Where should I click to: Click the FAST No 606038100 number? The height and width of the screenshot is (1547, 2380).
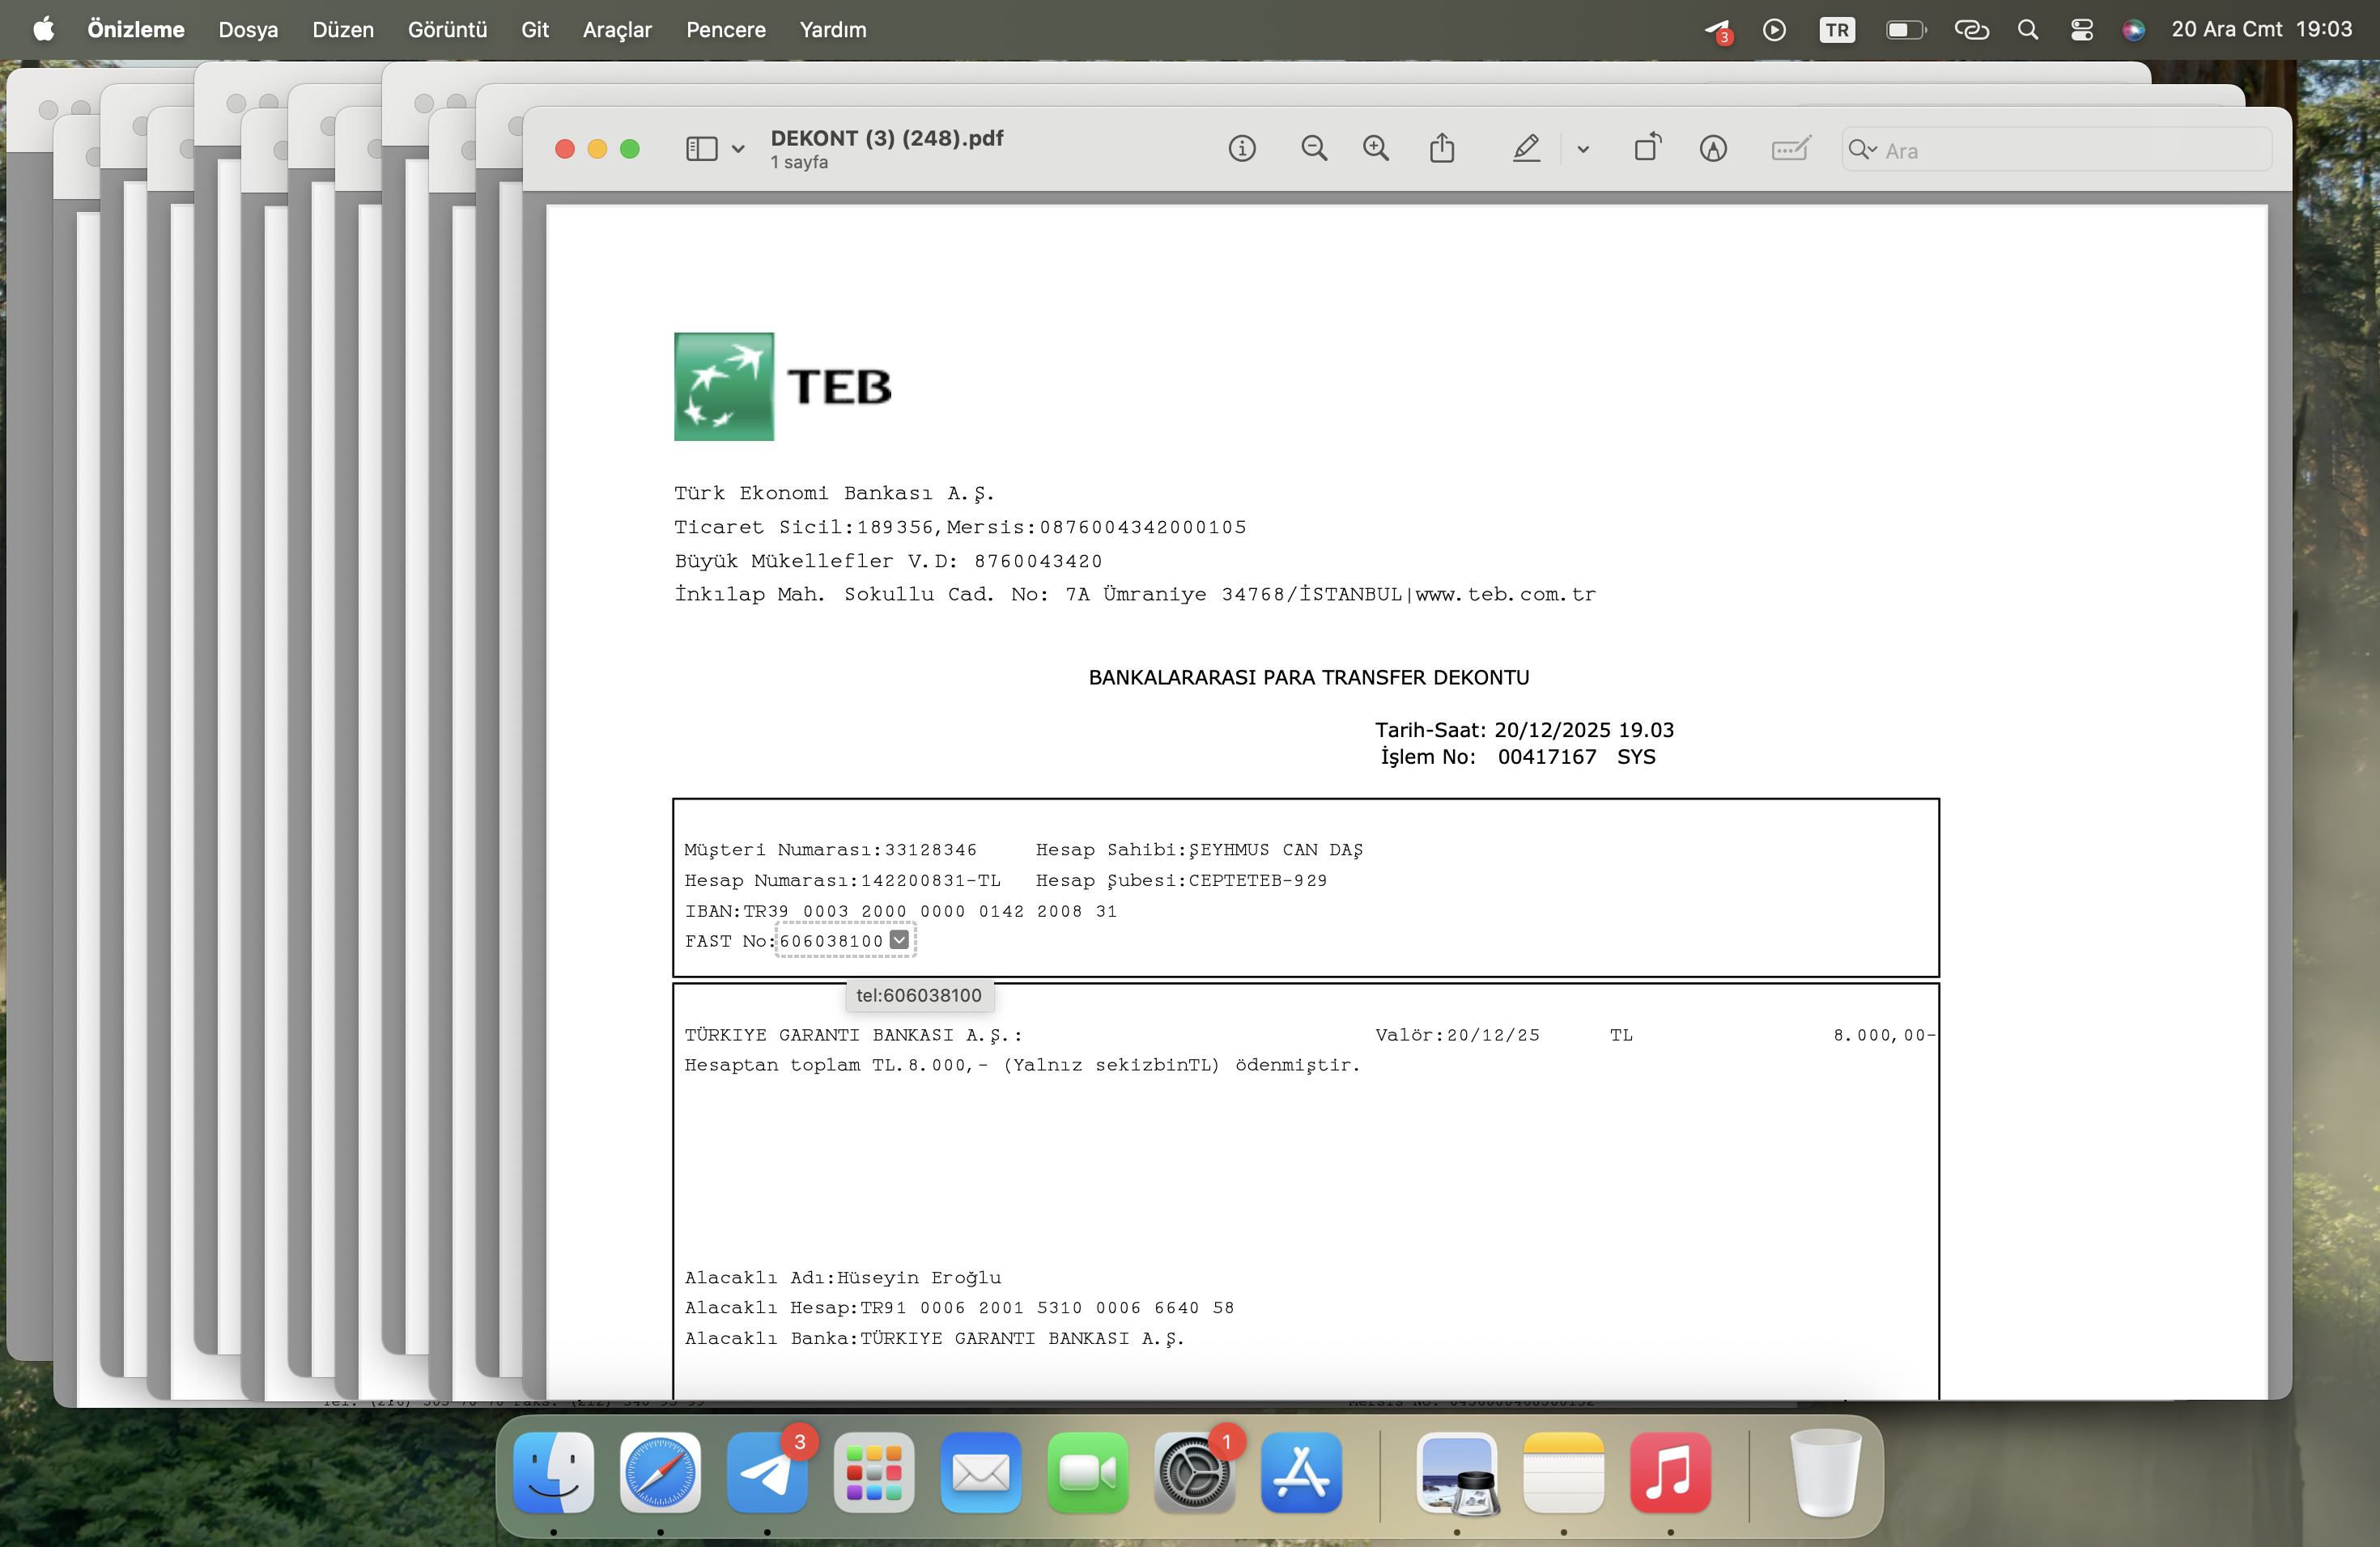(x=831, y=940)
